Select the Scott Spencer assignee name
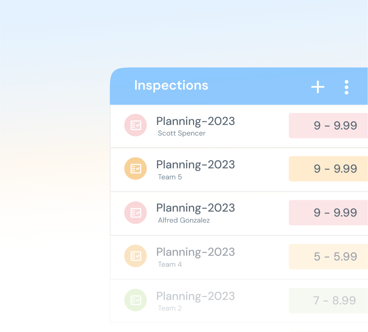This screenshot has height=332, width=368. 182,133
